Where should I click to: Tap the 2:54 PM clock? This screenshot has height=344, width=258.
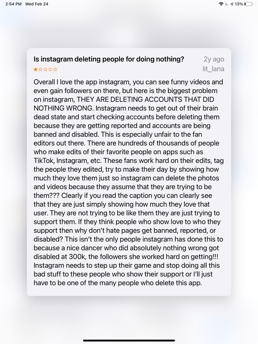pos(13,4)
